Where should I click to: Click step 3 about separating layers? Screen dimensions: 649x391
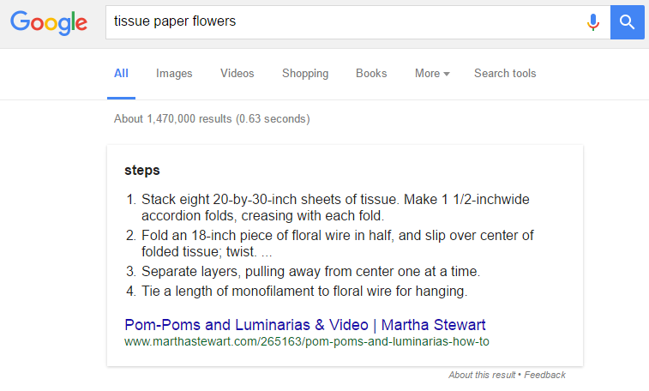coord(310,271)
